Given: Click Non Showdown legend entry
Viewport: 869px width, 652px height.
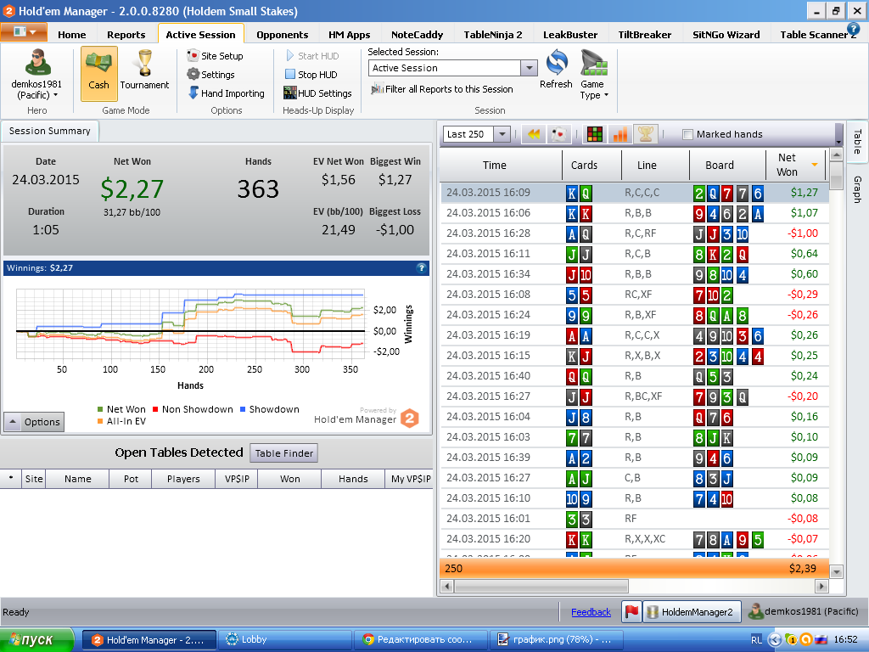Looking at the screenshot, I should (x=193, y=409).
